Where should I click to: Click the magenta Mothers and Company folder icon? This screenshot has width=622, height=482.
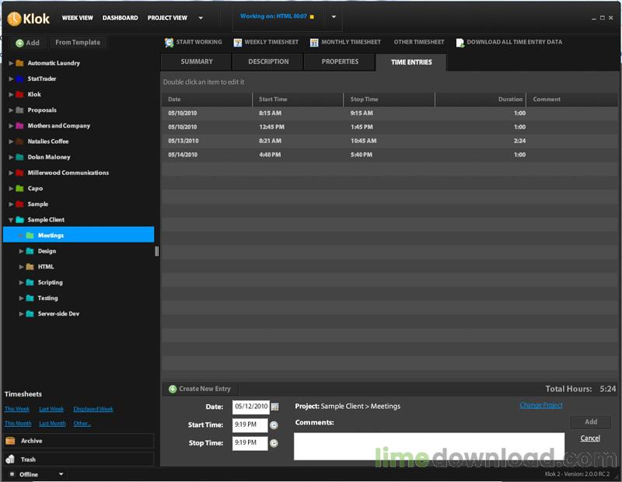pyautogui.click(x=19, y=126)
